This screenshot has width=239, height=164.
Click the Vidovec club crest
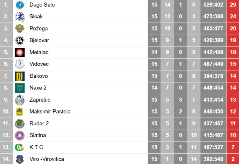point(20,64)
